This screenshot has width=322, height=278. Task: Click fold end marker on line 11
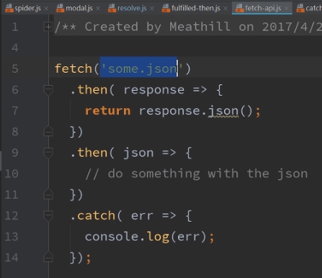point(48,194)
